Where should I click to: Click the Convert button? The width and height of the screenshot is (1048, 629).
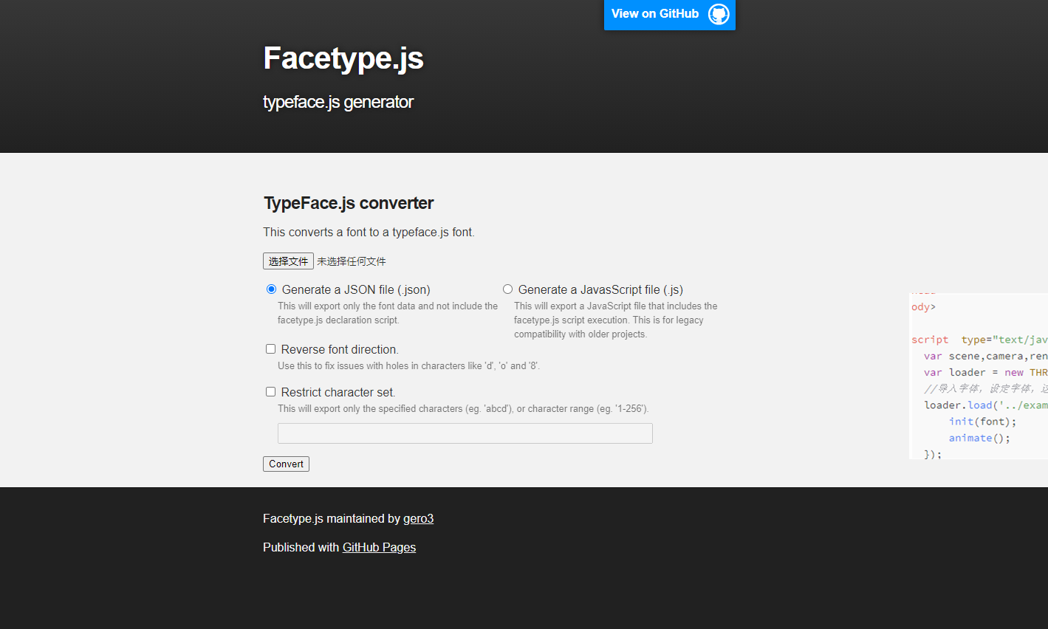(x=286, y=464)
